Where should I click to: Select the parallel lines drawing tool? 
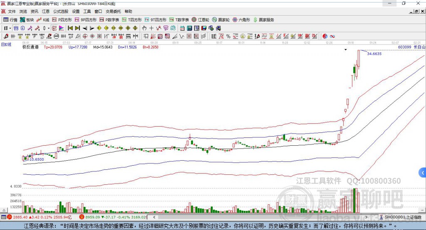click(203, 36)
